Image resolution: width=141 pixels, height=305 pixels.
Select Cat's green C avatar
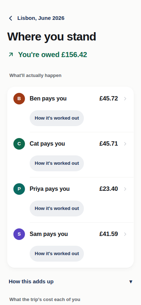pyautogui.click(x=19, y=144)
